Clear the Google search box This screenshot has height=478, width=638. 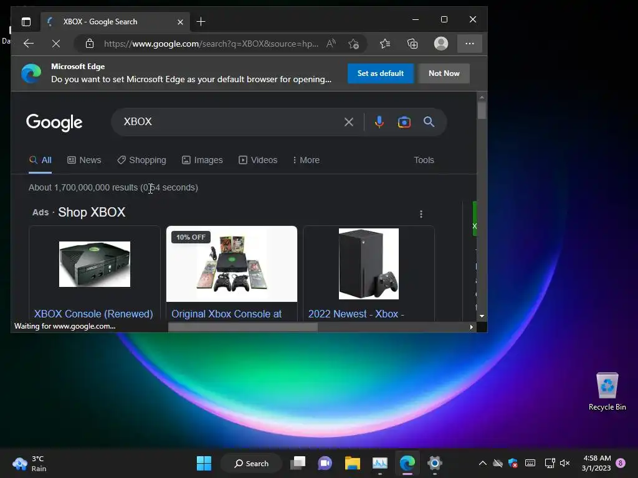[x=349, y=122]
